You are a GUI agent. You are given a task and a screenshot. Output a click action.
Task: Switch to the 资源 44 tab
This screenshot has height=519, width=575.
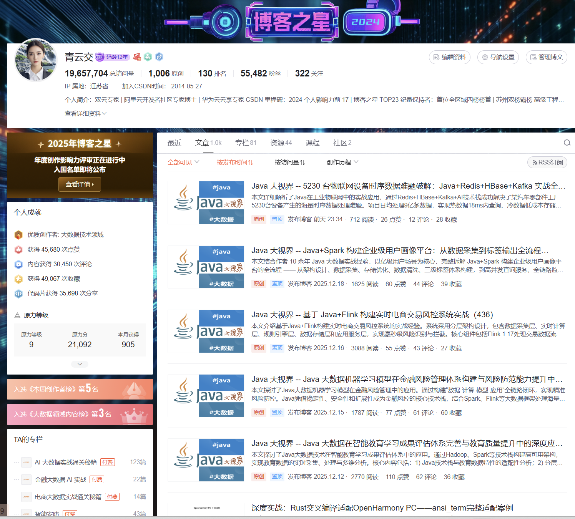click(x=281, y=143)
